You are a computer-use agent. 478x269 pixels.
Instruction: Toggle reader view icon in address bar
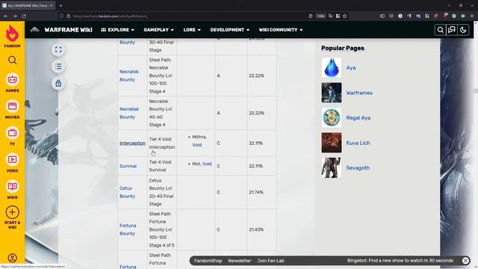[x=311, y=16]
